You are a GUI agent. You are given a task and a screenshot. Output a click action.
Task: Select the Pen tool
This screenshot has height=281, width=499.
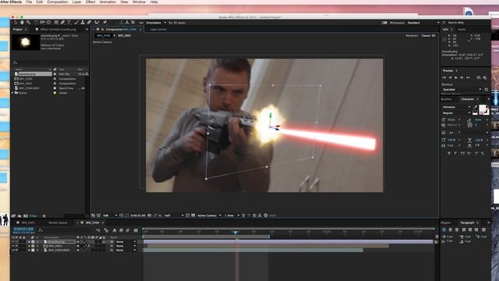pos(62,23)
